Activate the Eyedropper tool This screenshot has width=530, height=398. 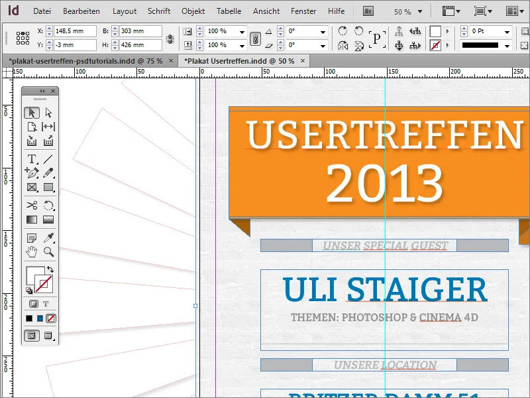point(48,238)
